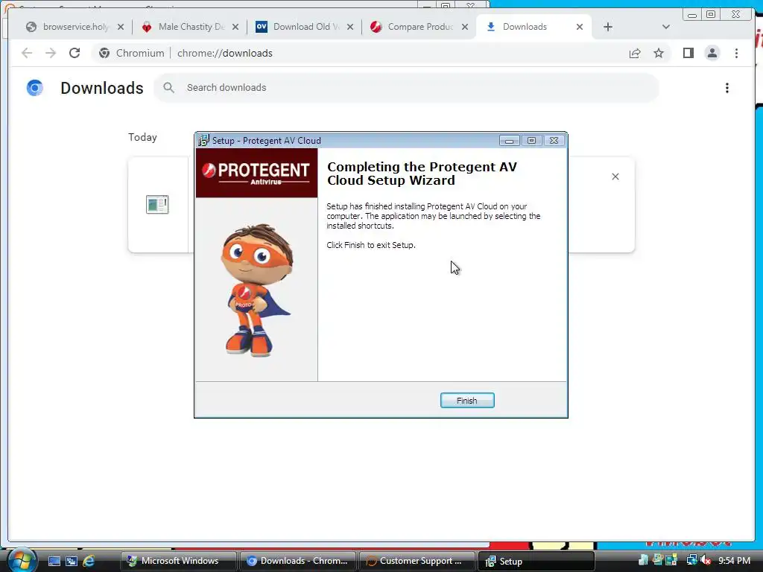
Task: Open Setup taskbar item
Action: pyautogui.click(x=536, y=561)
